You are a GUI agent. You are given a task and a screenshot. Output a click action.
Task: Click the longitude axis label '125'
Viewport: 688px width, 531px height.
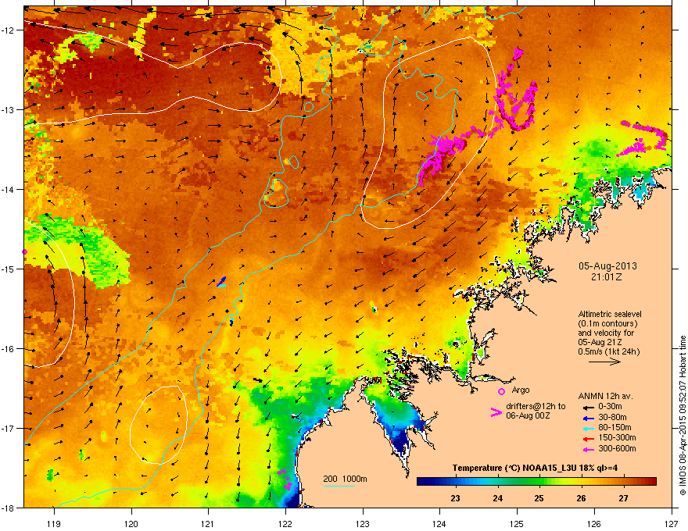click(x=517, y=523)
